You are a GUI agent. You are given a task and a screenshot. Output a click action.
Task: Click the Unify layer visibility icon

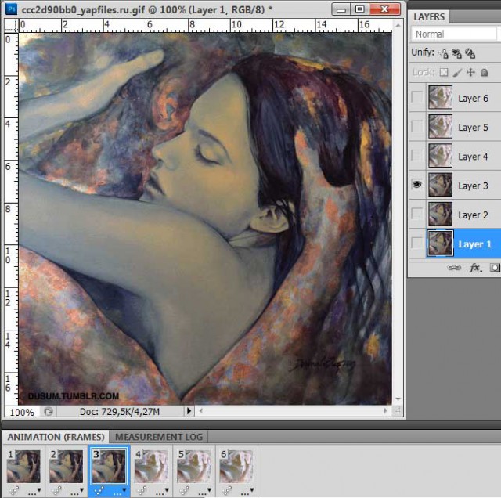pos(457,53)
